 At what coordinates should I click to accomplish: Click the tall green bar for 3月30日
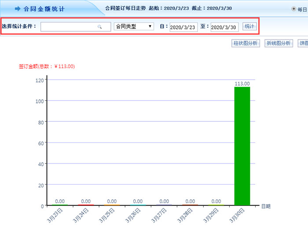click(x=242, y=146)
